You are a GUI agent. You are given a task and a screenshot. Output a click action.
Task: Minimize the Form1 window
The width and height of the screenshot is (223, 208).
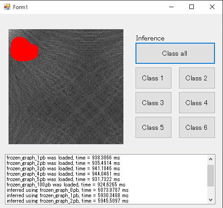click(x=171, y=7)
